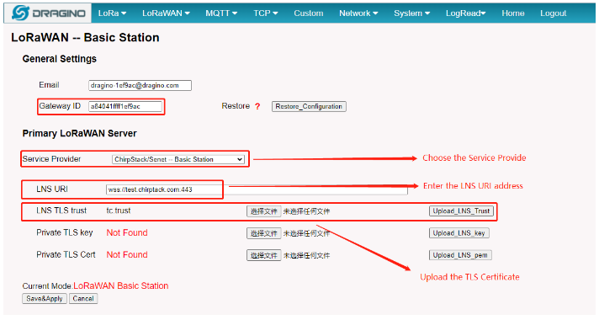599x320 pixels.
Task: Open the TCP menu
Action: pyautogui.click(x=266, y=13)
